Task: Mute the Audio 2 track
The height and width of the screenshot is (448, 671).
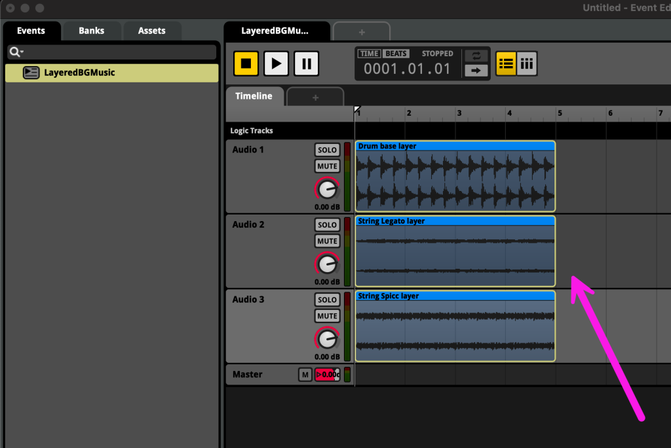Action: tap(327, 241)
